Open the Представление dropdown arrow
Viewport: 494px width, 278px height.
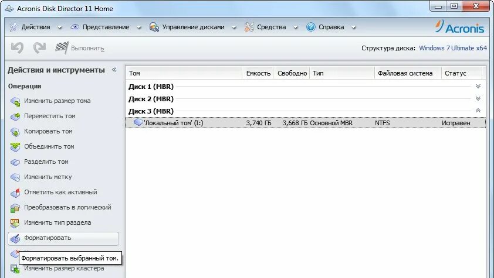click(138, 28)
